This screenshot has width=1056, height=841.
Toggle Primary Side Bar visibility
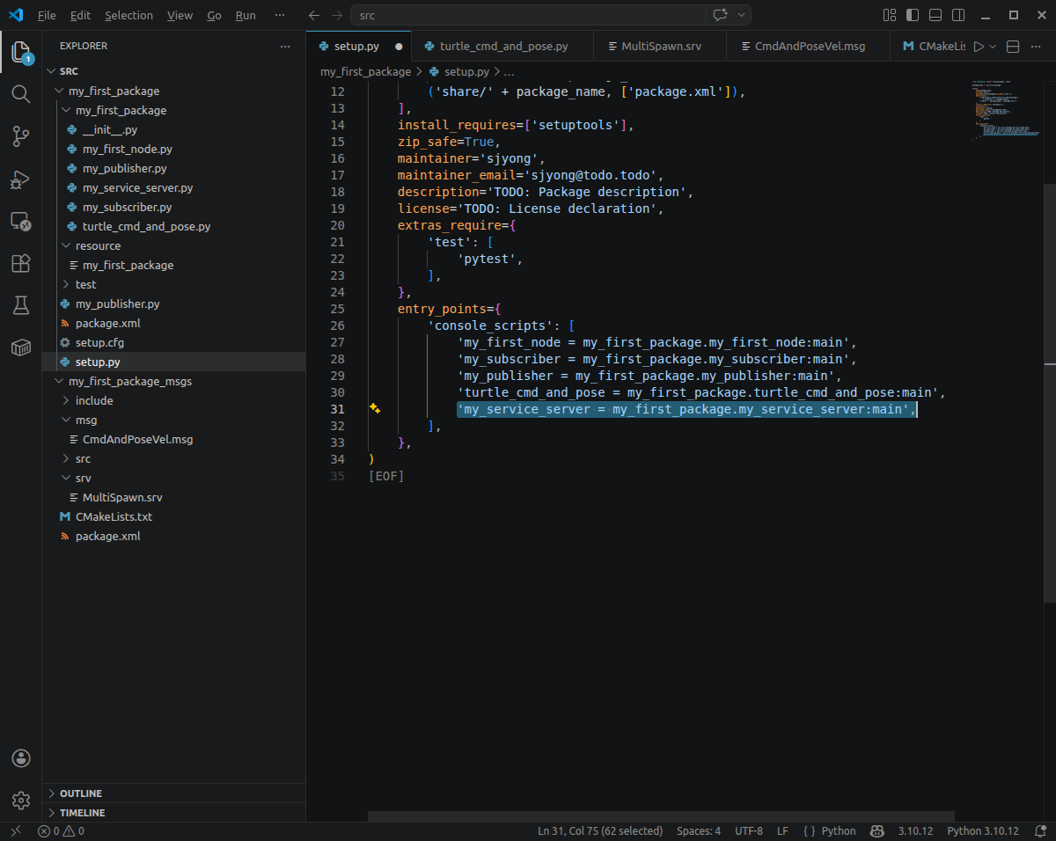tap(913, 15)
